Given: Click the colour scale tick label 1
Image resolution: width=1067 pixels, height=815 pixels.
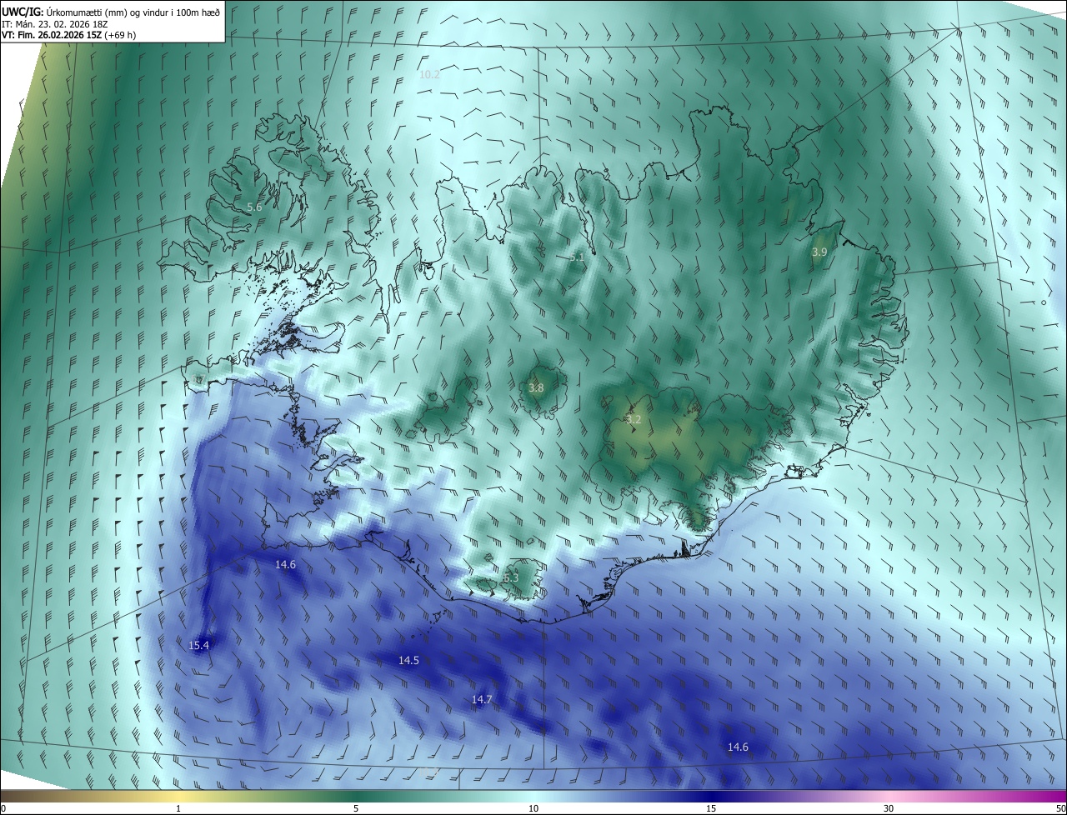Looking at the screenshot, I should 178,808.
